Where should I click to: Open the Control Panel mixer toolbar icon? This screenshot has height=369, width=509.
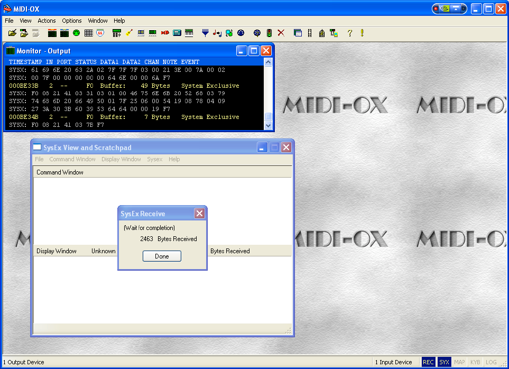click(116, 33)
